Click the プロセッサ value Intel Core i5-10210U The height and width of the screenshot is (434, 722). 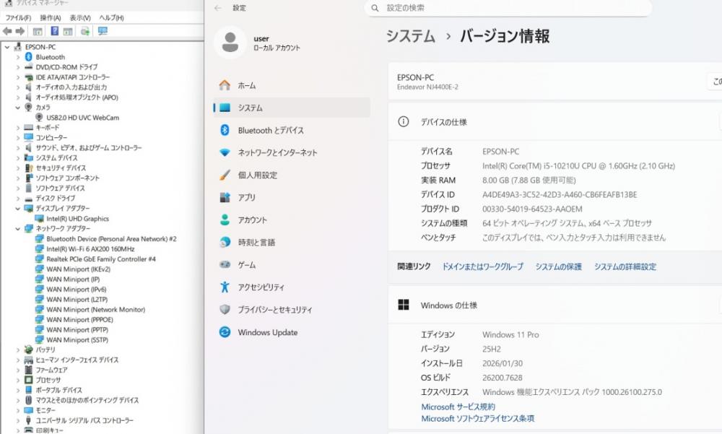point(578,166)
